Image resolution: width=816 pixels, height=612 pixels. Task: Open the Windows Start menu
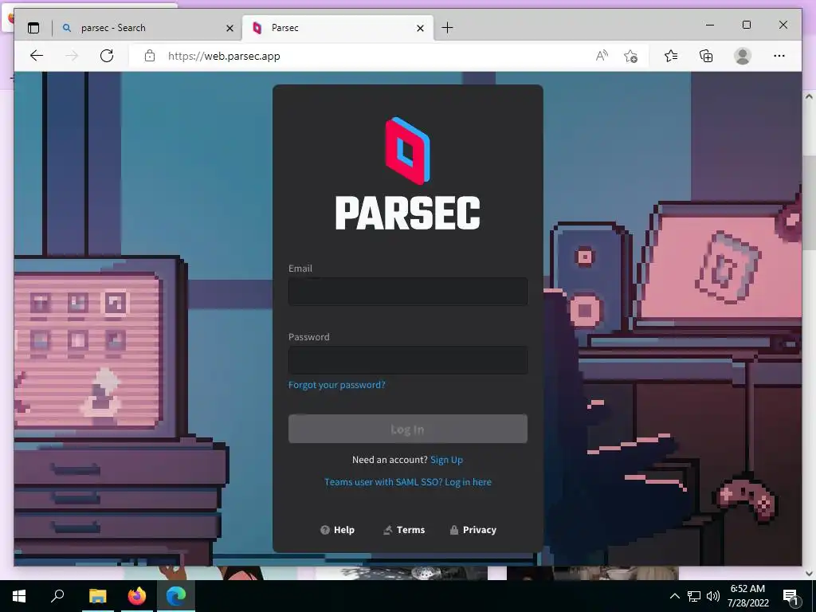coord(19,596)
